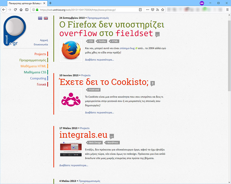Open the Μαθήματα CSS sidebar category
Viewport: 231px width, 184px height.
click(x=35, y=72)
